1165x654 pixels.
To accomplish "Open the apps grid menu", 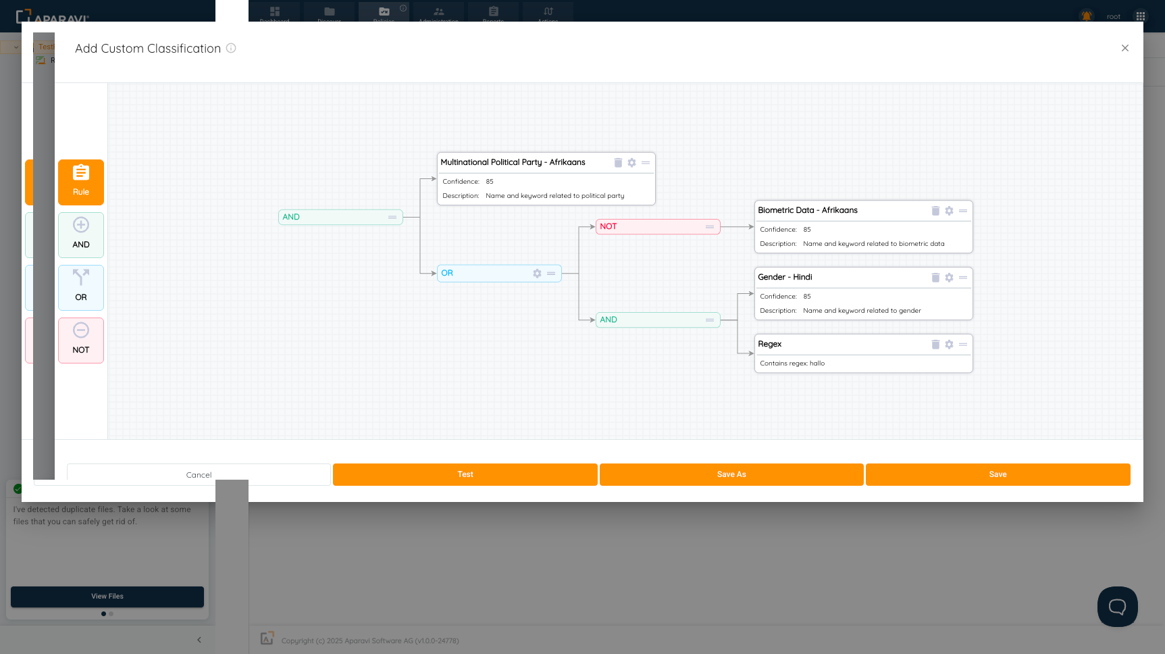I will pyautogui.click(x=1141, y=16).
